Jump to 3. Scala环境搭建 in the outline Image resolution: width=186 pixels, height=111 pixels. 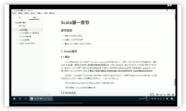pyautogui.click(x=25, y=36)
